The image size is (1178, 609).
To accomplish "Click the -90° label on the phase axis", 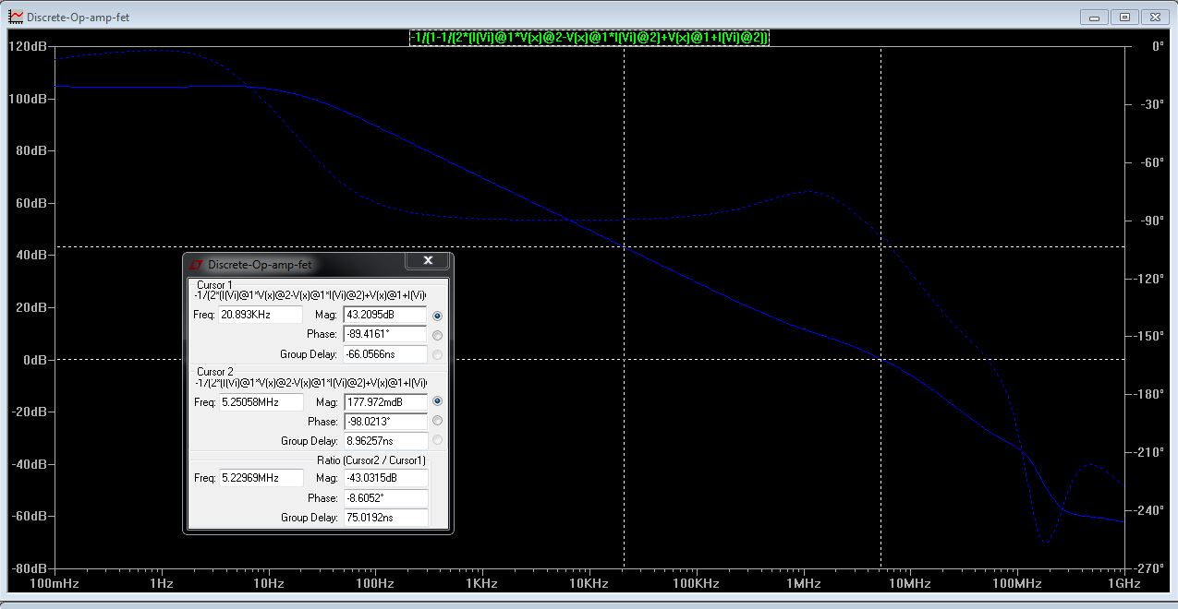I will (x=1153, y=221).
